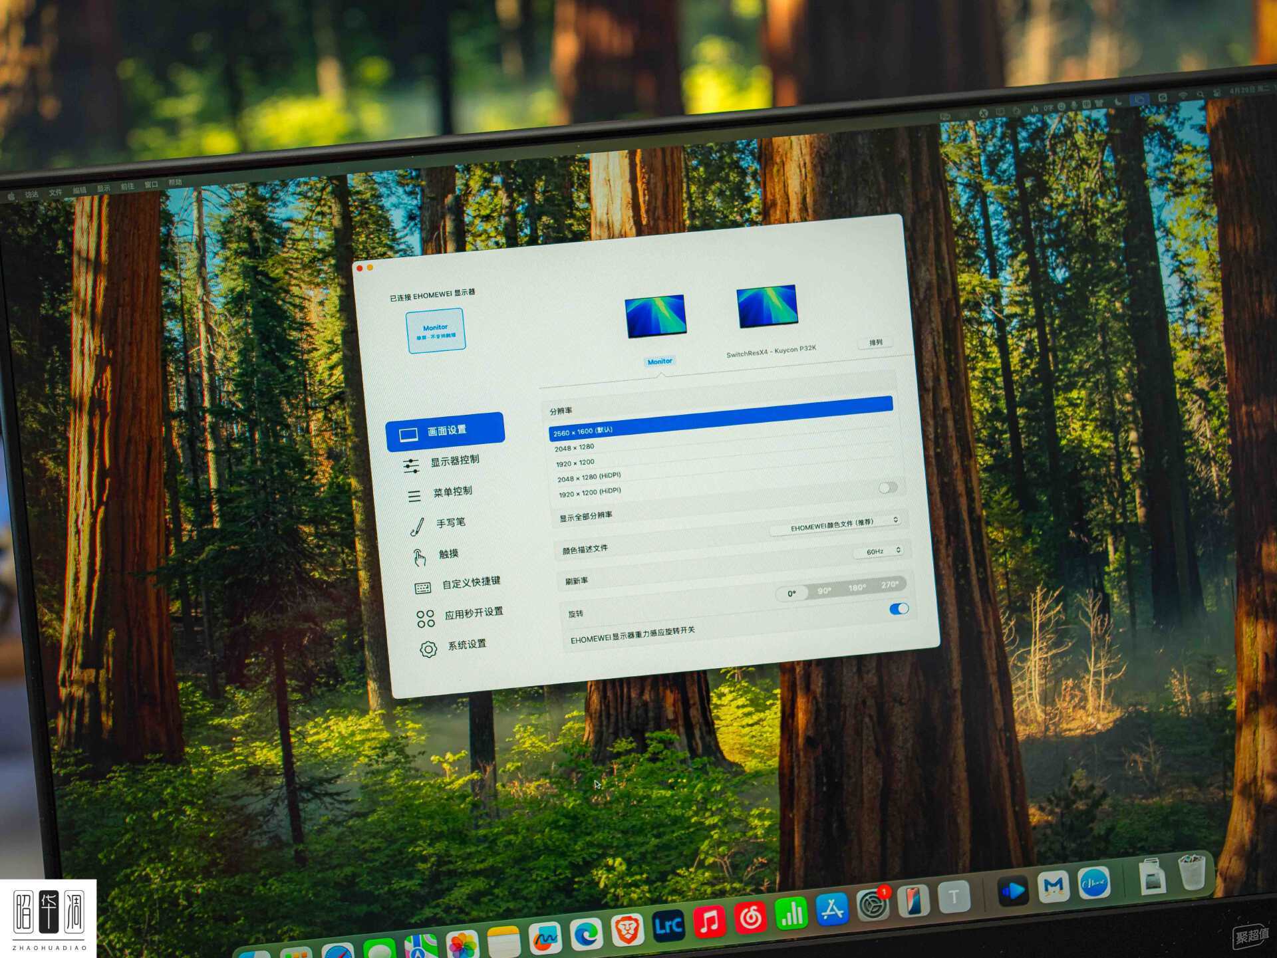Viewport: 1277px width, 958px height.
Task: Select 90° rotation
Action: (824, 590)
